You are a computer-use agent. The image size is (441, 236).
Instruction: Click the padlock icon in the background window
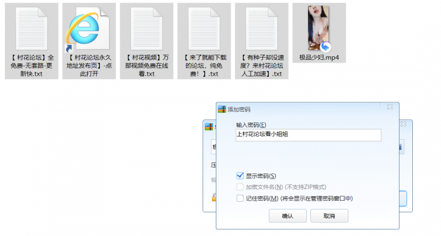click(x=214, y=198)
